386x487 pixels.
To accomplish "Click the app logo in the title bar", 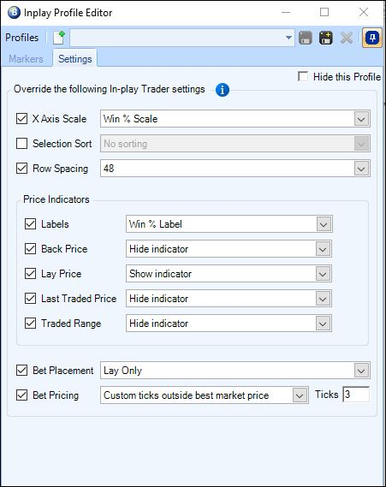I will [14, 13].
